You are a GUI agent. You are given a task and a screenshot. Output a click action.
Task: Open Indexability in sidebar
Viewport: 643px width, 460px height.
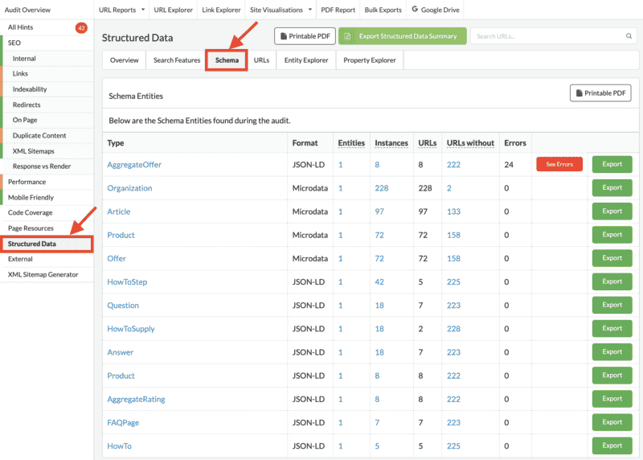(x=30, y=89)
